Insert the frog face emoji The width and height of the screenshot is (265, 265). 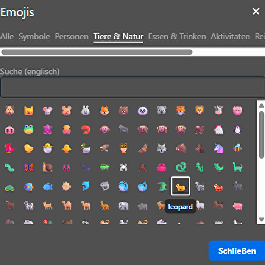[28, 129]
